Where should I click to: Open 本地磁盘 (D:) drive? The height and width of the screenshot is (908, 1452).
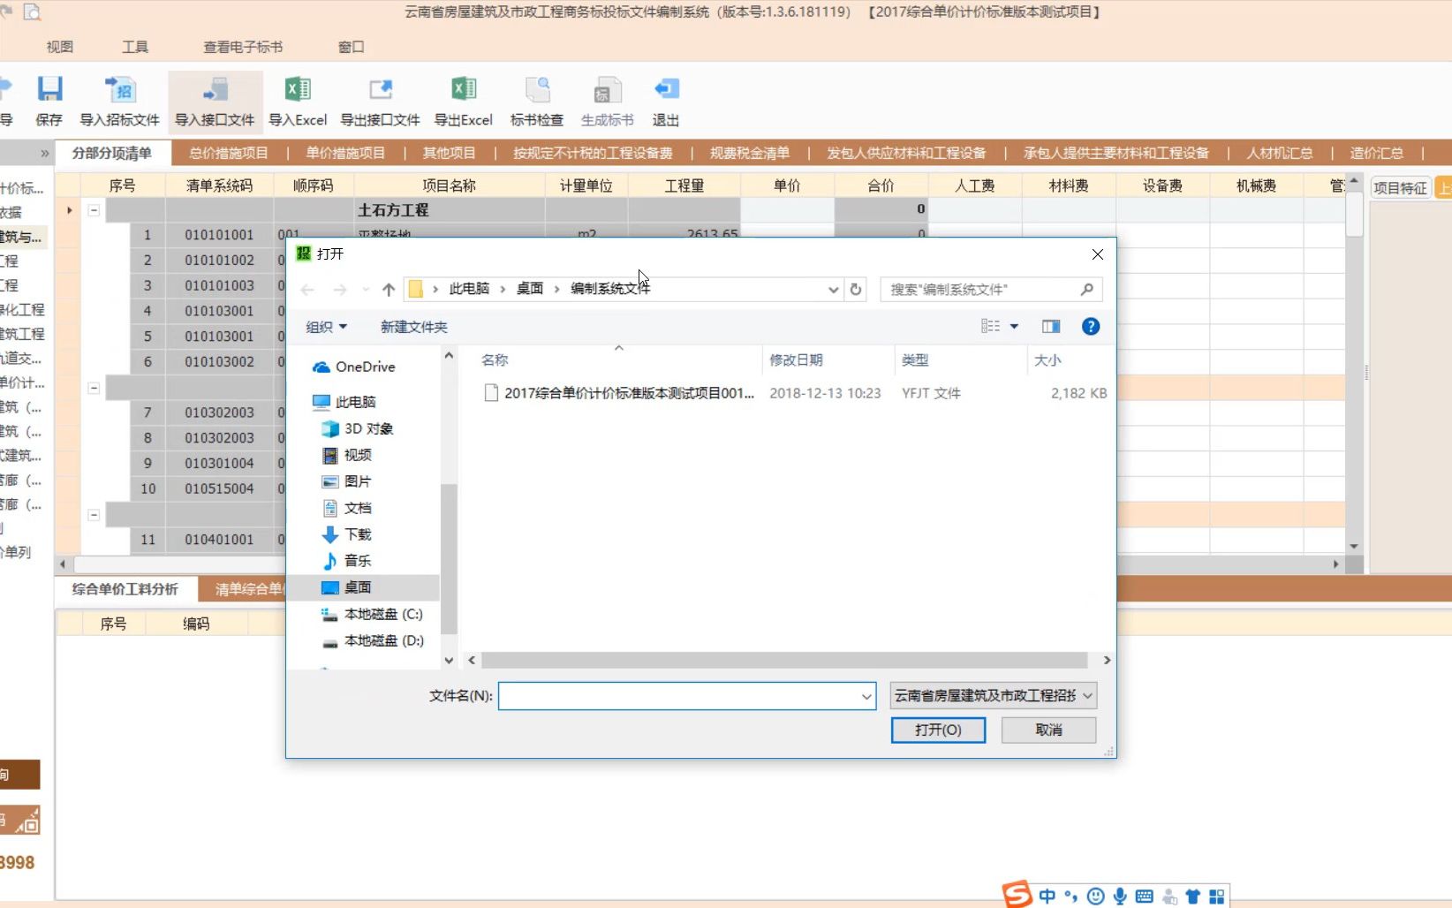tap(372, 640)
